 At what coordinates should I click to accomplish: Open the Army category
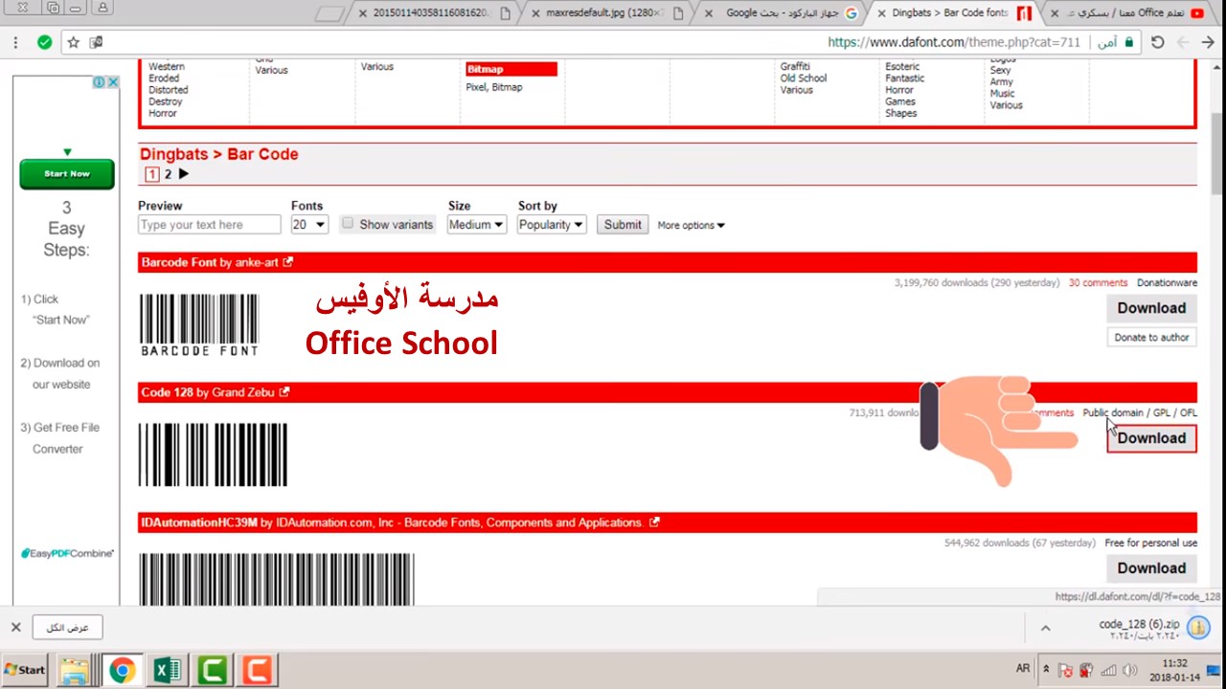1001,82
